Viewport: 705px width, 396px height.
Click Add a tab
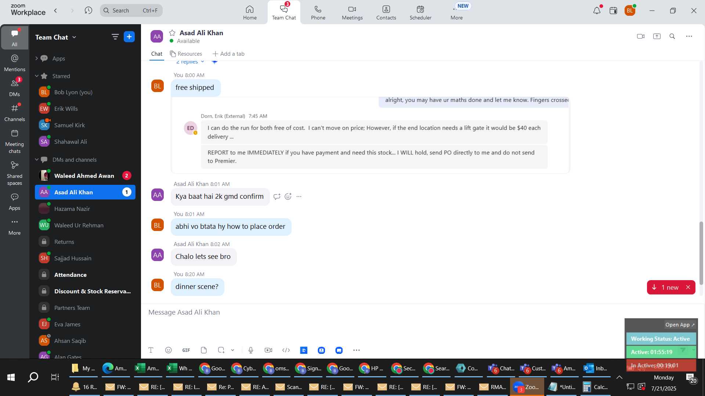[x=228, y=54]
